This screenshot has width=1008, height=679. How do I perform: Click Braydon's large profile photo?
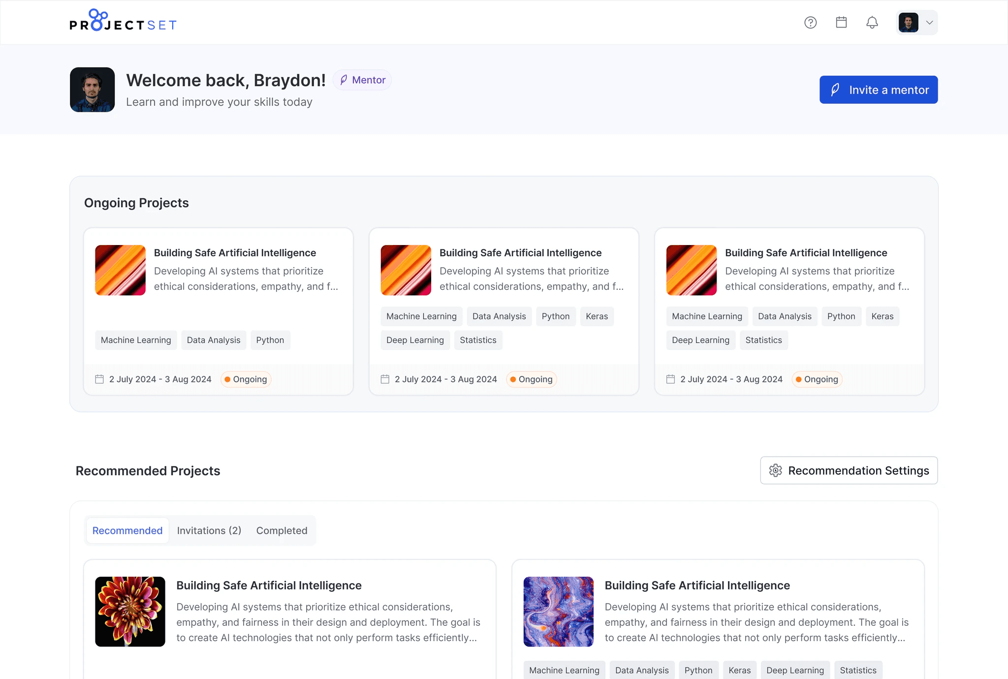pyautogui.click(x=92, y=90)
